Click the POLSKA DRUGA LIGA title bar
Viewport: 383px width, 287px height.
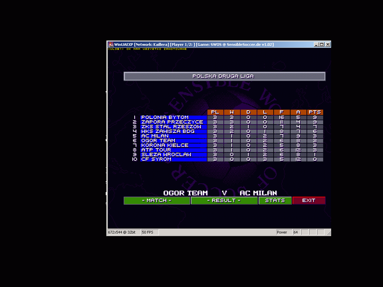(x=224, y=76)
